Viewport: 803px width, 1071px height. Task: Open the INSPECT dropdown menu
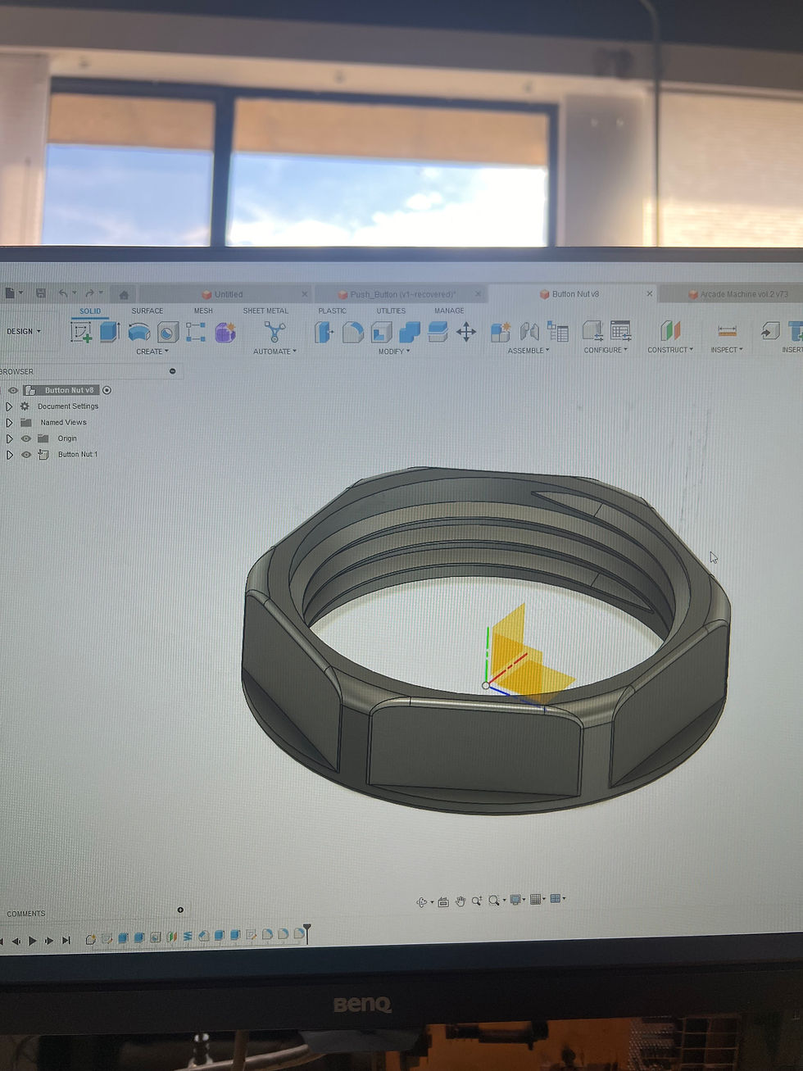(x=727, y=350)
